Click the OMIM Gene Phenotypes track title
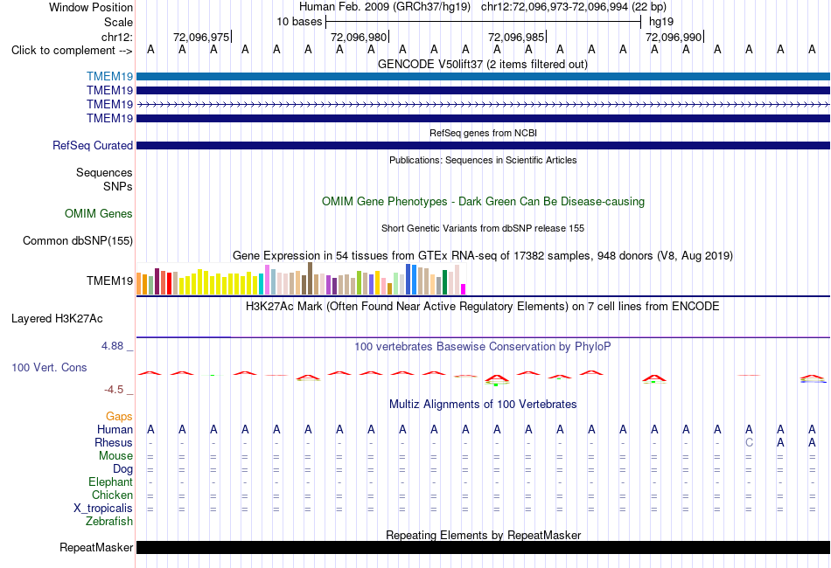 point(483,201)
